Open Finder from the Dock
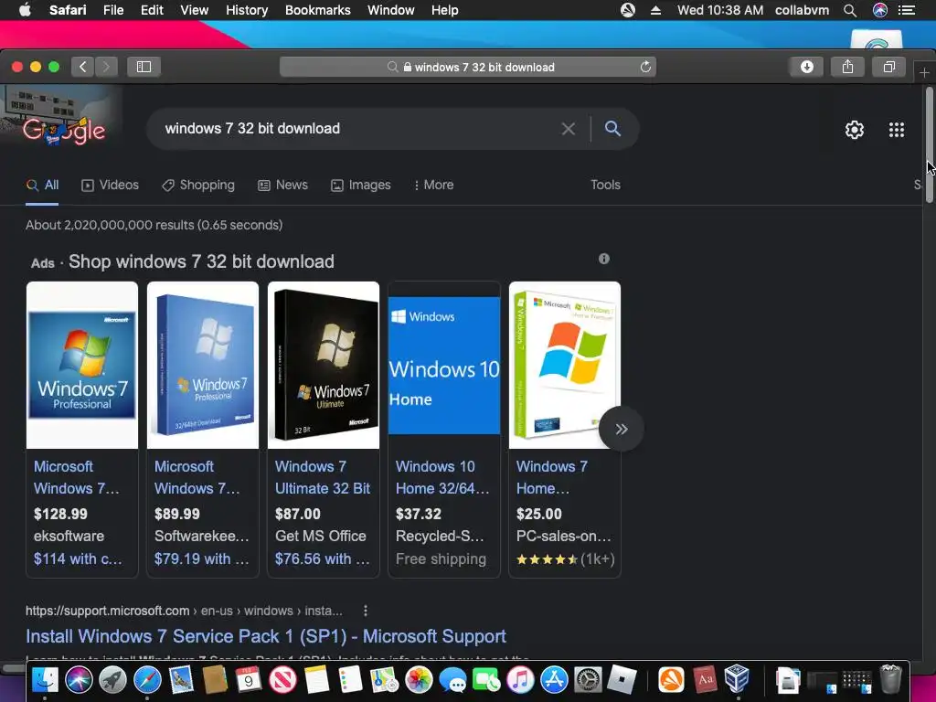The width and height of the screenshot is (936, 702). tap(45, 680)
